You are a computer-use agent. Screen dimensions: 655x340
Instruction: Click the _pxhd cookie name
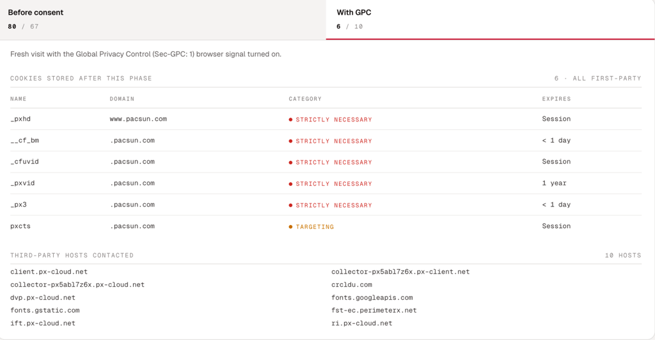click(20, 119)
